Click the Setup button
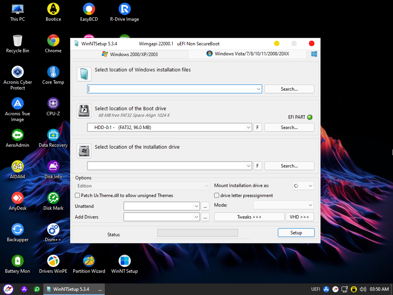Image resolution: width=393 pixels, height=295 pixels. [x=296, y=232]
